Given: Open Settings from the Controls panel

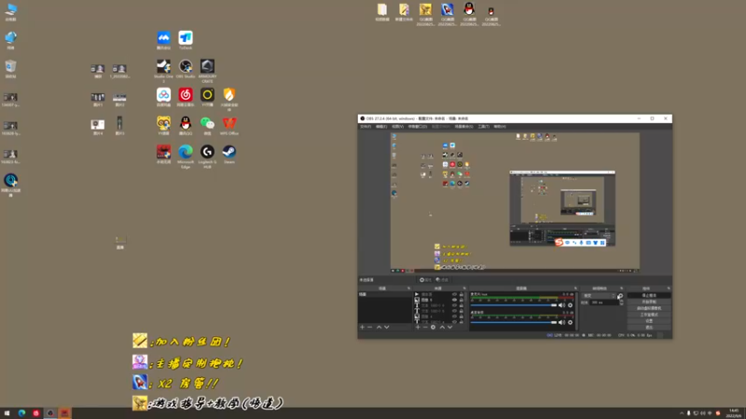Looking at the screenshot, I should point(649,321).
